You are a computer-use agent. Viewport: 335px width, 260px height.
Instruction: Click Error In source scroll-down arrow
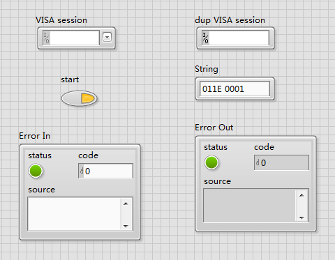point(126,226)
